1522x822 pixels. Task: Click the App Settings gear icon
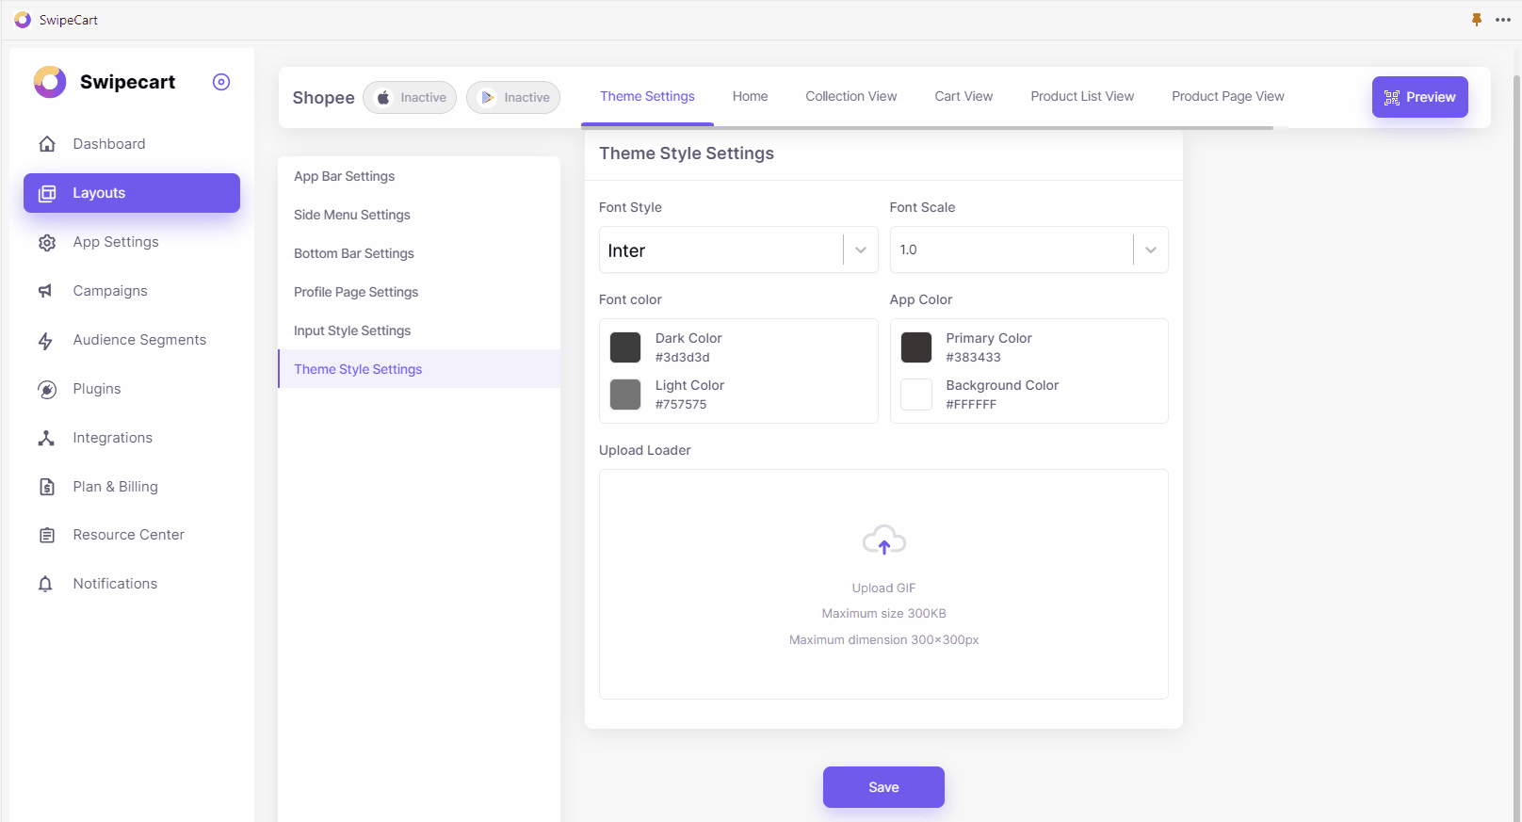[46, 242]
